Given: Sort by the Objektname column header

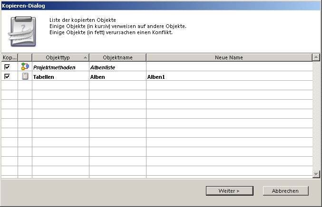Looking at the screenshot, I should click(x=117, y=57).
